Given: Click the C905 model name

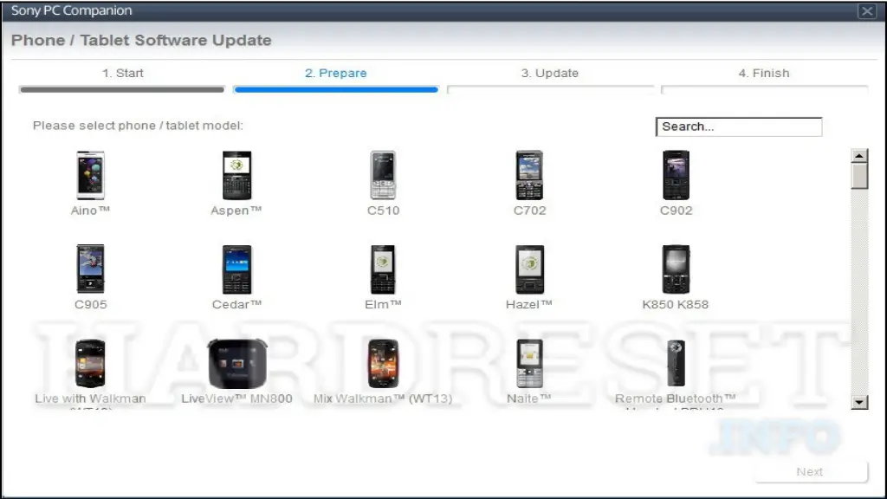Looking at the screenshot, I should tap(90, 304).
